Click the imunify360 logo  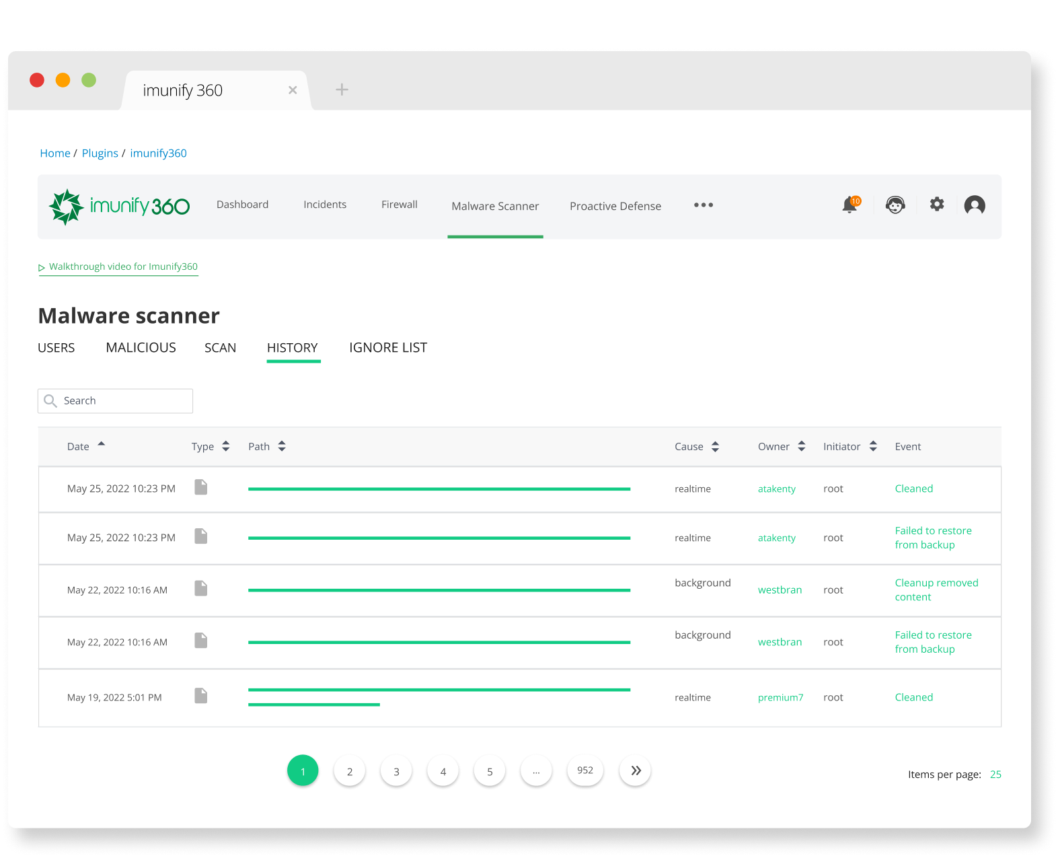click(x=119, y=207)
